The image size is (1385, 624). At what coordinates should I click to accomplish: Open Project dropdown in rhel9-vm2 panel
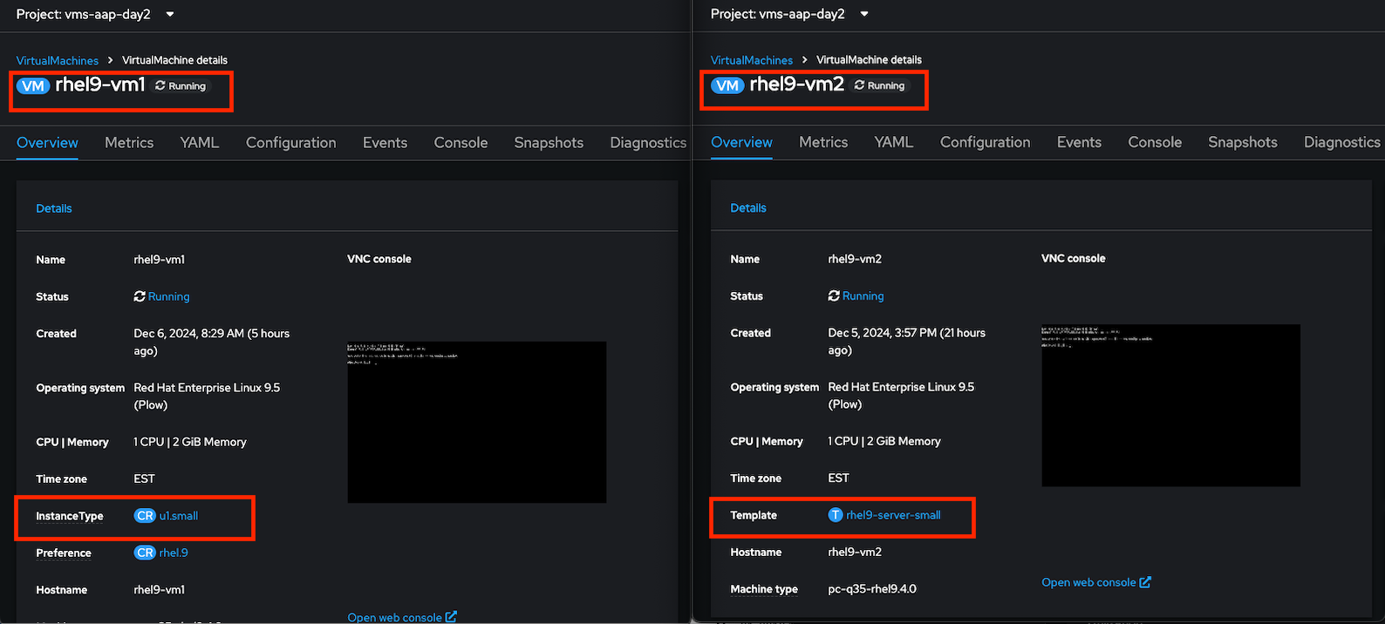tap(790, 14)
